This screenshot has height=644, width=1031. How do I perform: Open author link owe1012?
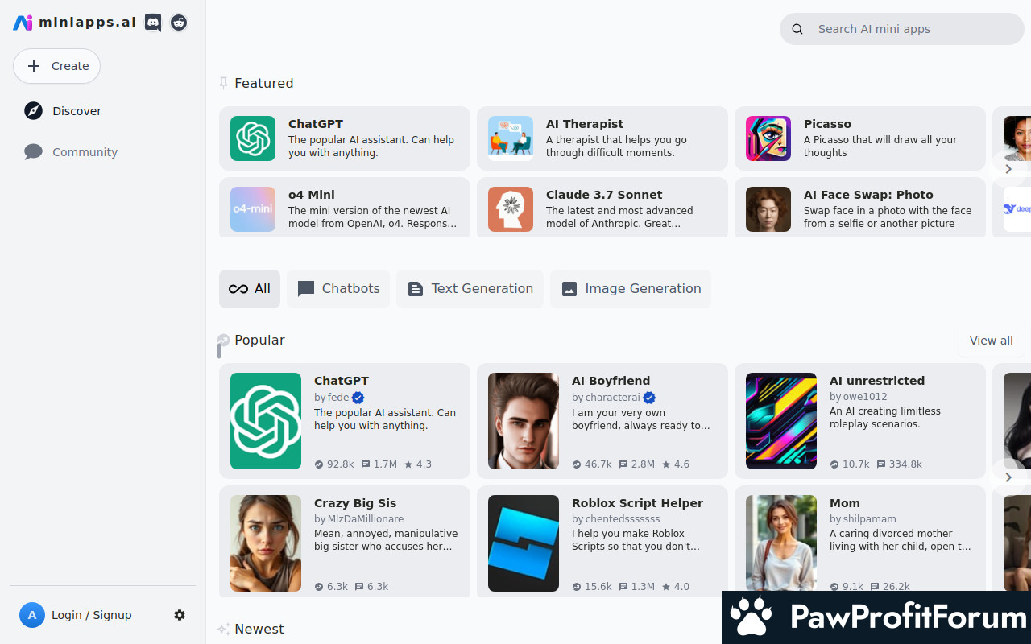(x=865, y=397)
